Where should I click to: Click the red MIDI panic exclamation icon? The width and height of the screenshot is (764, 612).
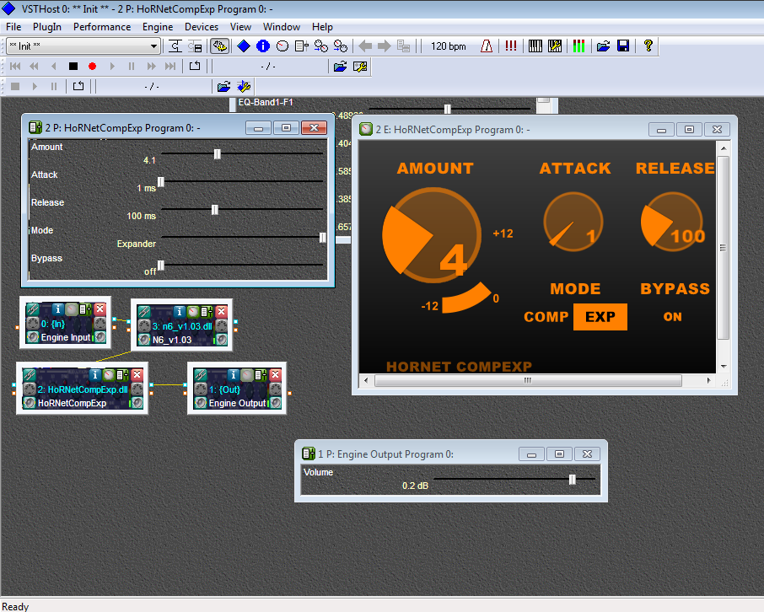(x=511, y=46)
